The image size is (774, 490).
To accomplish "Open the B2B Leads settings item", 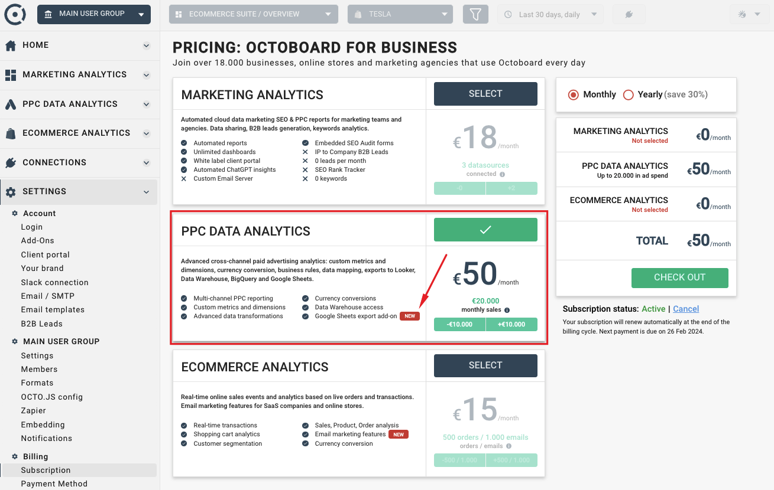I will point(42,324).
